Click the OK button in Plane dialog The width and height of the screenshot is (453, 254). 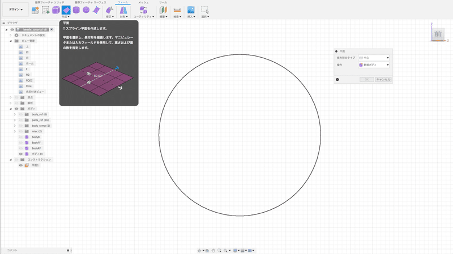click(x=366, y=79)
